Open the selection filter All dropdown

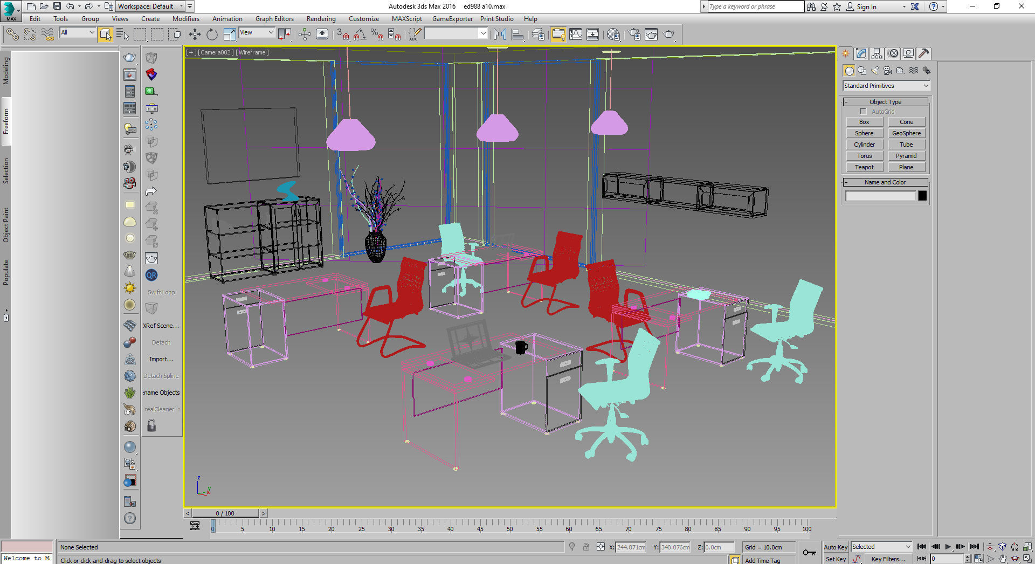[78, 32]
